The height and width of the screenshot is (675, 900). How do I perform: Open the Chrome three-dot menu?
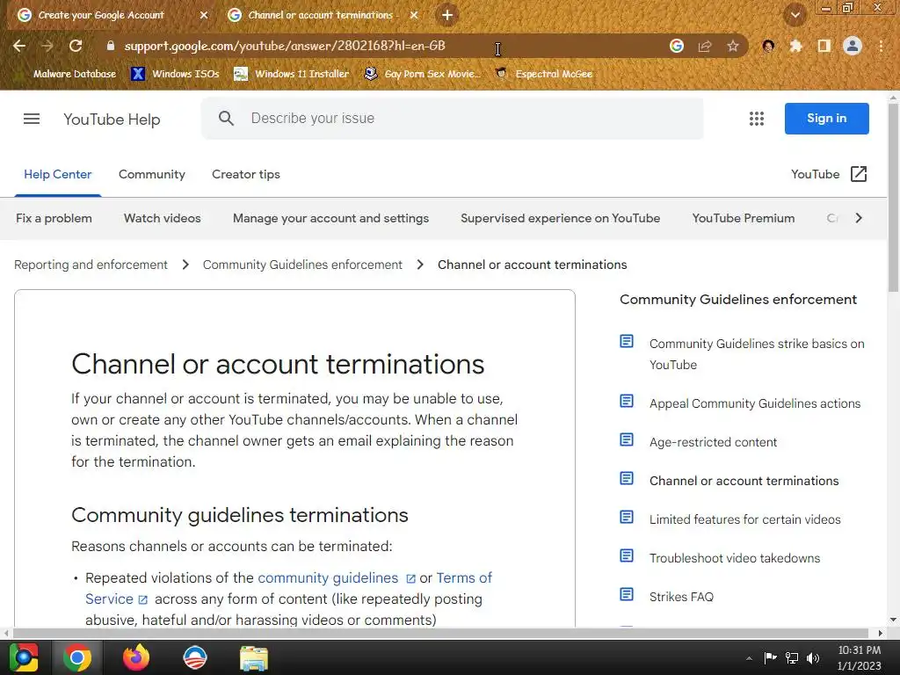[881, 46]
